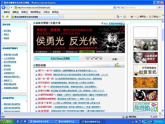Open the 新發行 sidebar link
This screenshot has height=124, width=165.
(x=6, y=34)
